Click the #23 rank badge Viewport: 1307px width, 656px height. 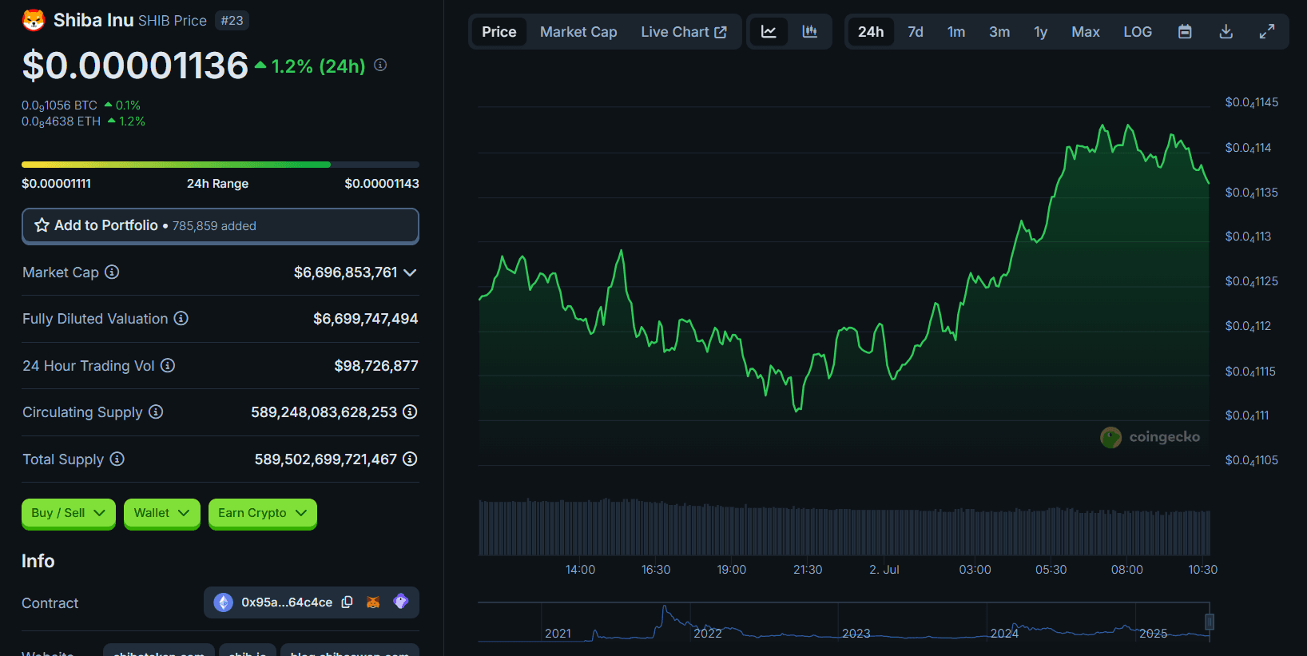(232, 21)
